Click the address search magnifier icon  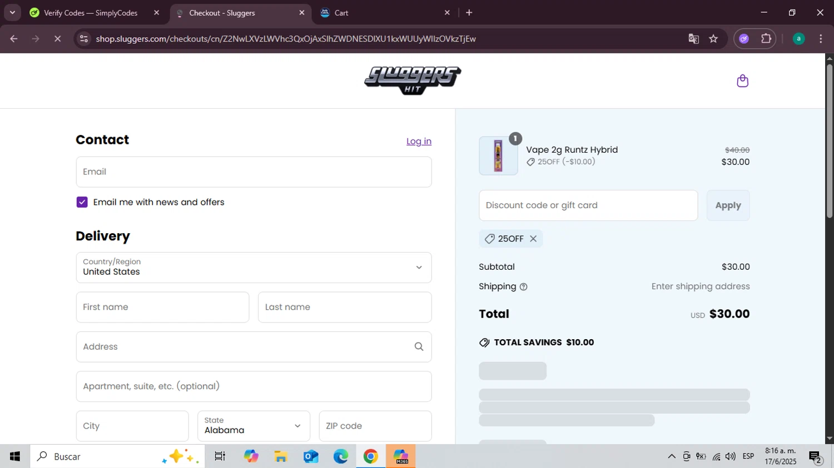(x=419, y=347)
